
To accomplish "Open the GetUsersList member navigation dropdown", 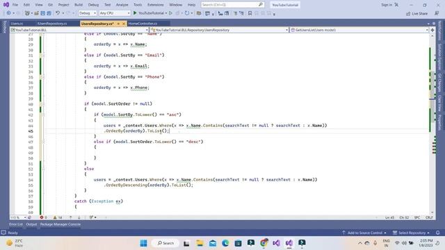I will coord(359,30).
